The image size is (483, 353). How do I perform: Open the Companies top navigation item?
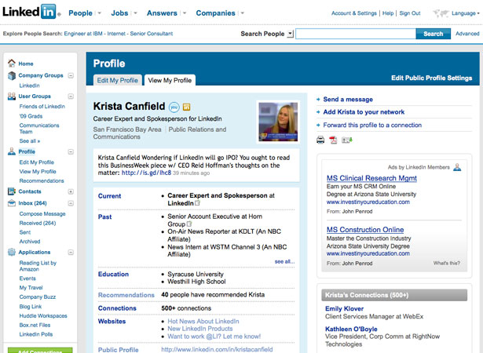[x=216, y=13]
